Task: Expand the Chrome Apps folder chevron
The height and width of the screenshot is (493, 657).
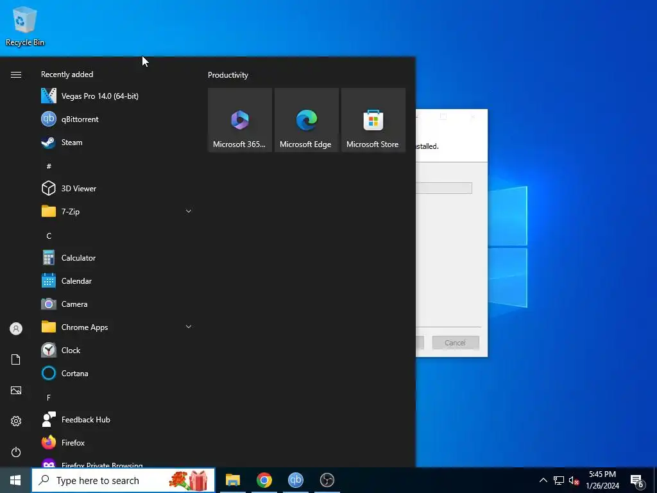Action: (189, 327)
